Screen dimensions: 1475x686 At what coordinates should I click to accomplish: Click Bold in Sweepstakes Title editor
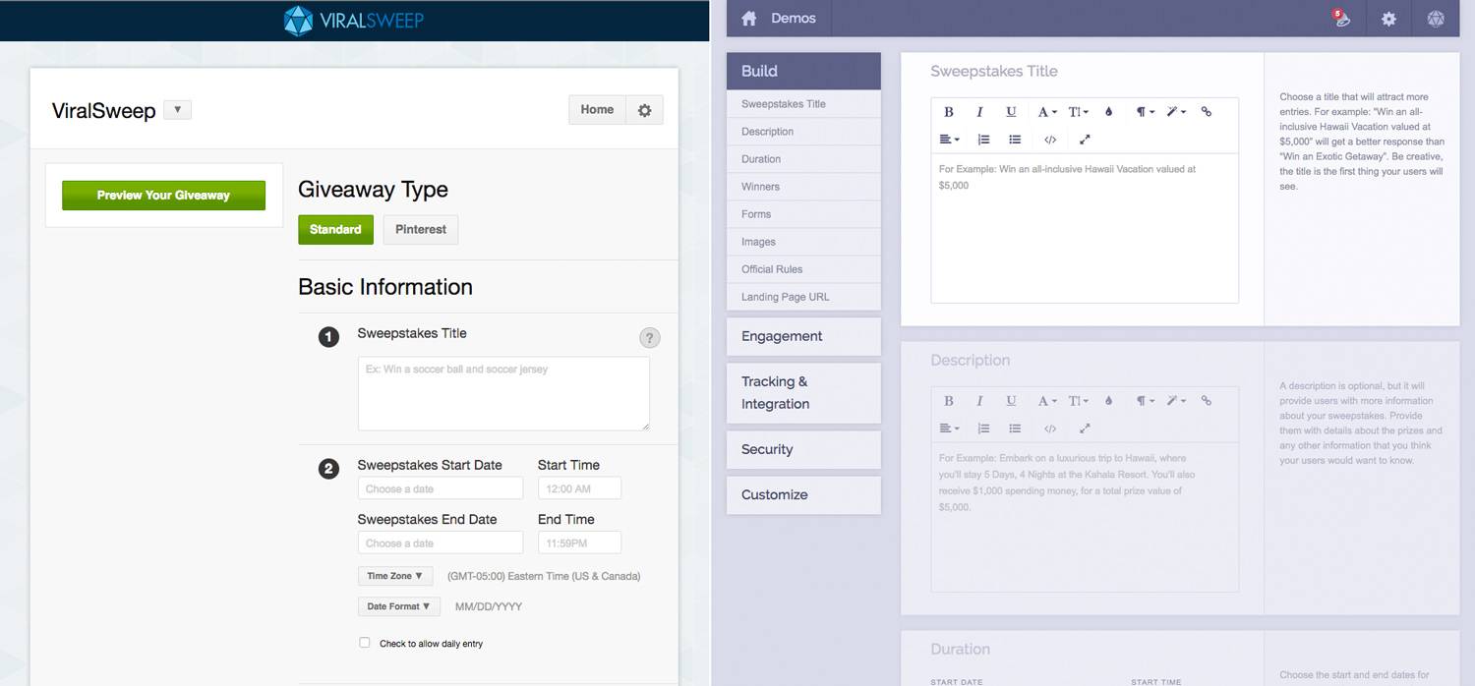tap(949, 112)
